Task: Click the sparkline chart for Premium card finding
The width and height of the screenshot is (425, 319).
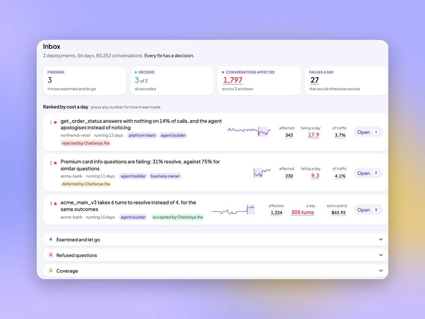Action: (x=262, y=173)
